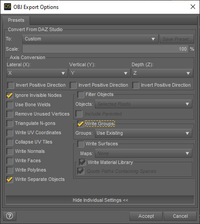The width and height of the screenshot is (200, 224).
Task: Disable Ignore Invisible Nodes checkbox
Action: point(10,95)
